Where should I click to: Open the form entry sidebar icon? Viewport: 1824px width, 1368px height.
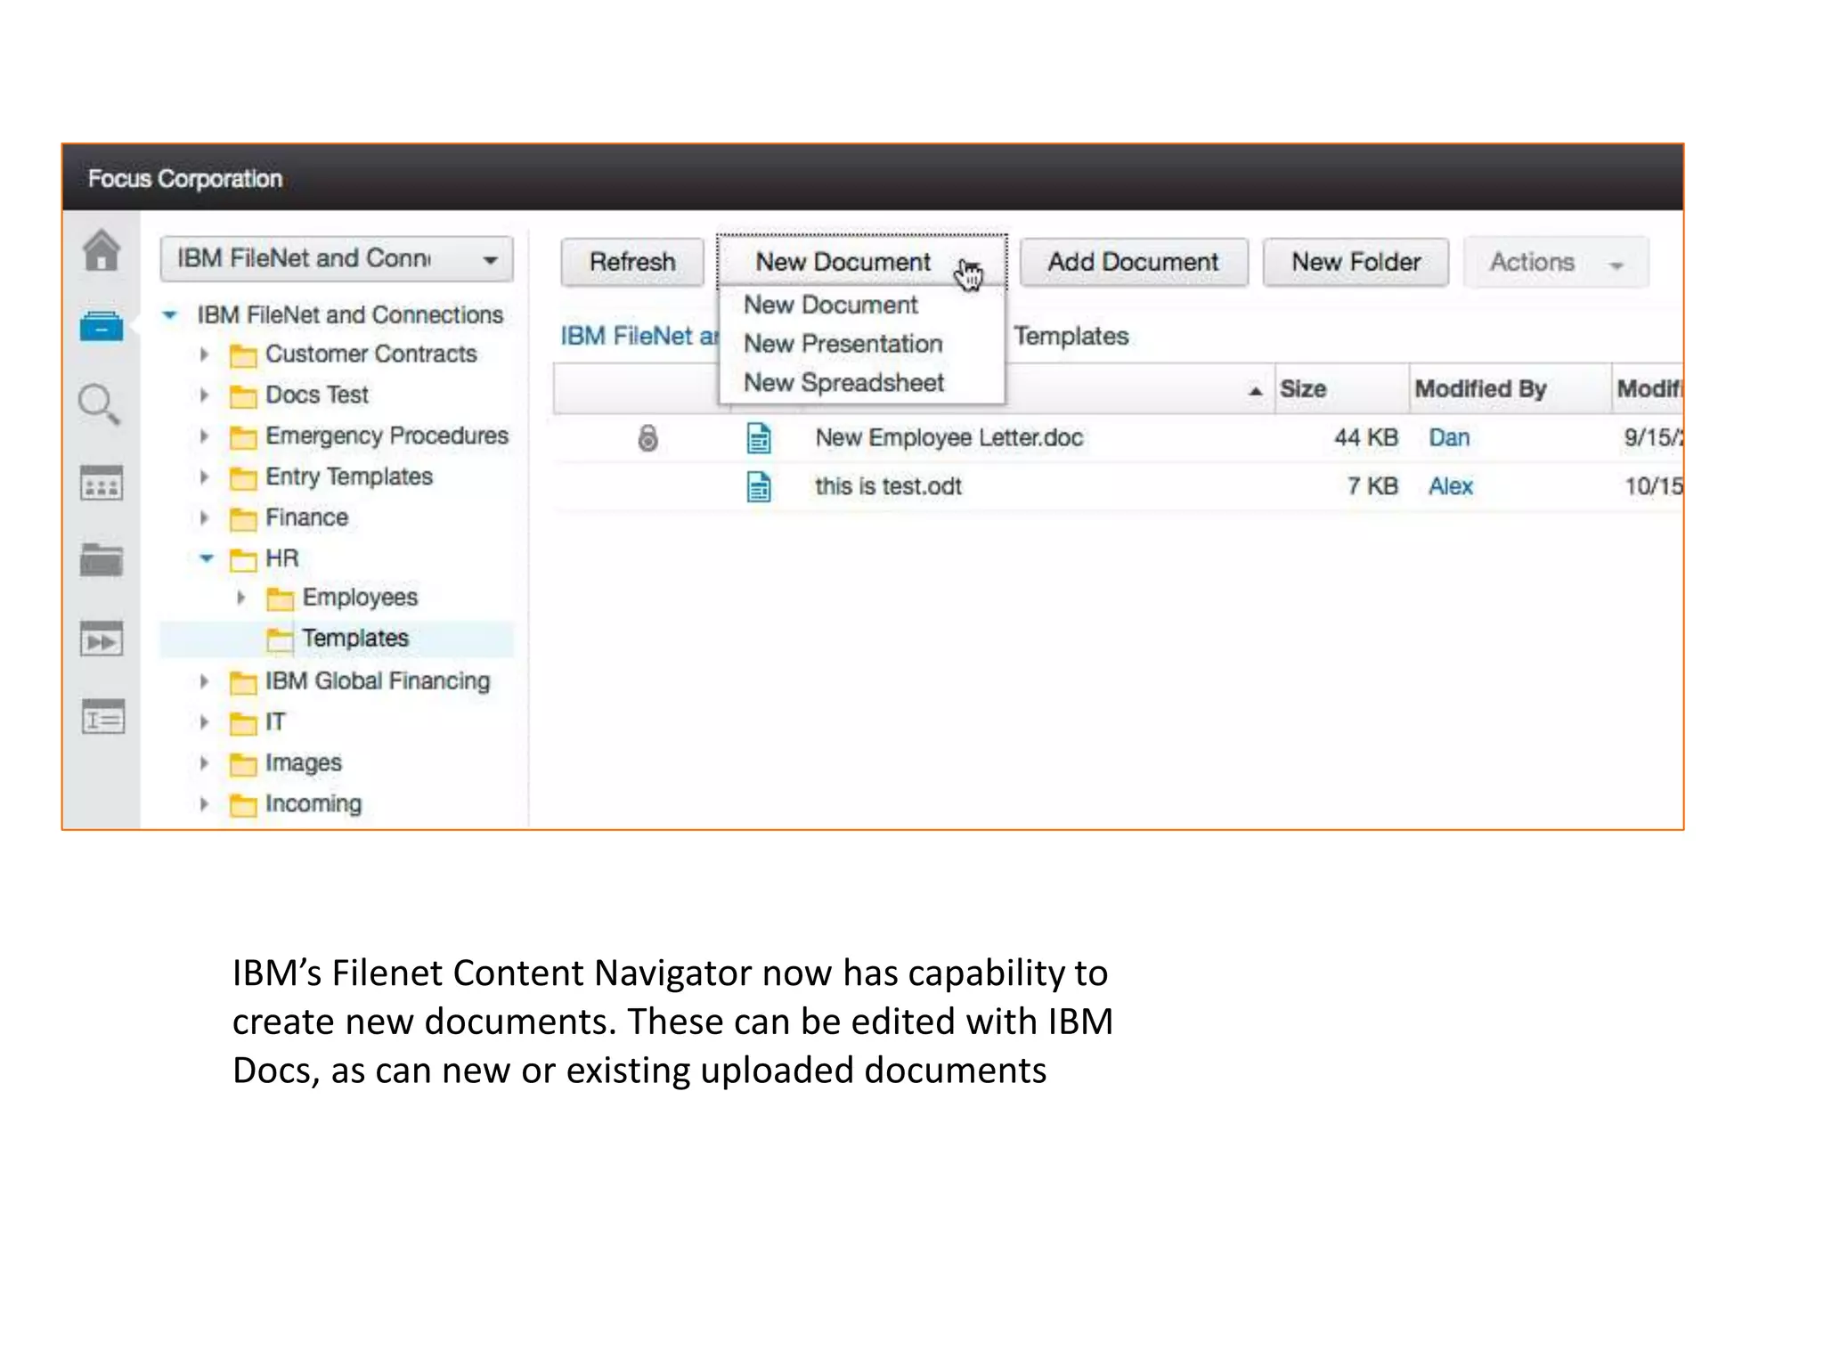(x=103, y=717)
